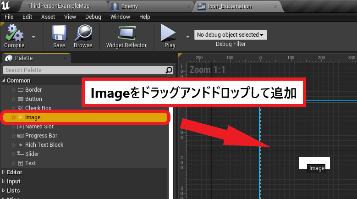Click the Text widget T icon

[21, 163]
